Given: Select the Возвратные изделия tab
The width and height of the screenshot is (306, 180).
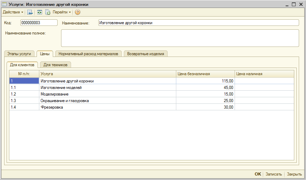Looking at the screenshot, I should point(146,54).
